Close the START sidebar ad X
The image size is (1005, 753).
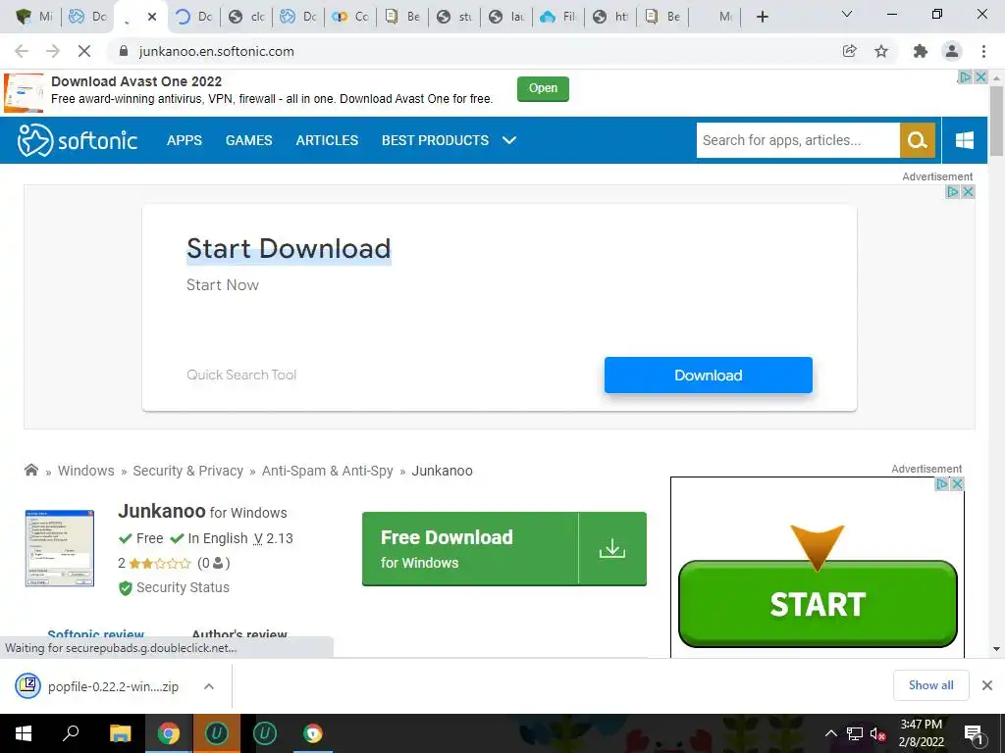[957, 484]
